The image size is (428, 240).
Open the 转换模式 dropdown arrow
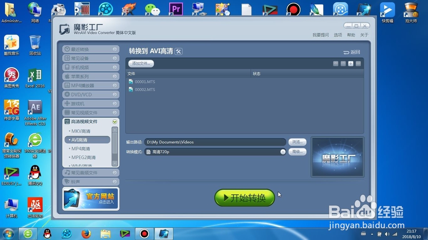click(283, 152)
